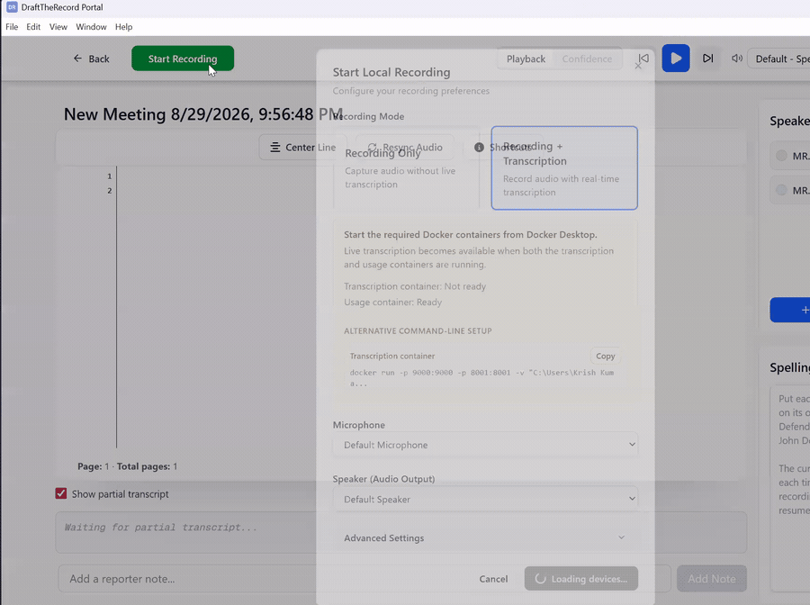Open the Help menu

coord(123,27)
